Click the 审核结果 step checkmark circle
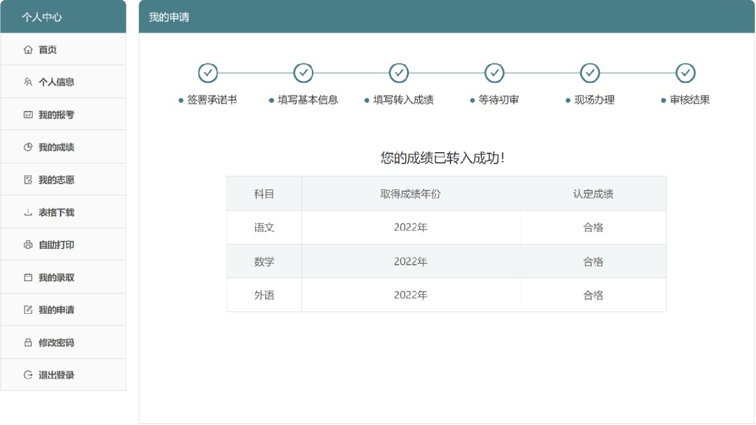 [685, 73]
